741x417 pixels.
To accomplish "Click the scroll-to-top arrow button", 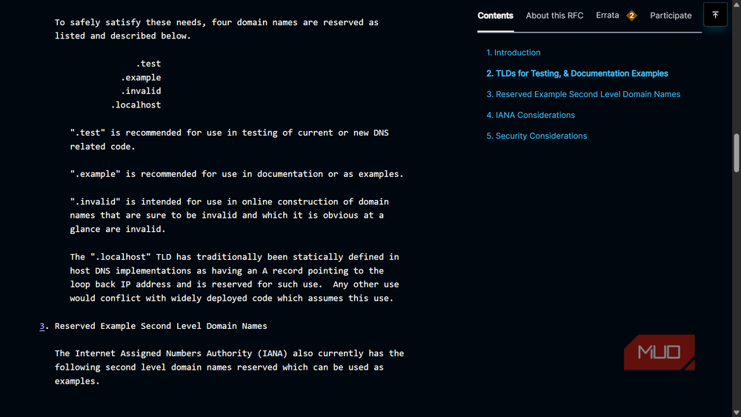I will 715,15.
